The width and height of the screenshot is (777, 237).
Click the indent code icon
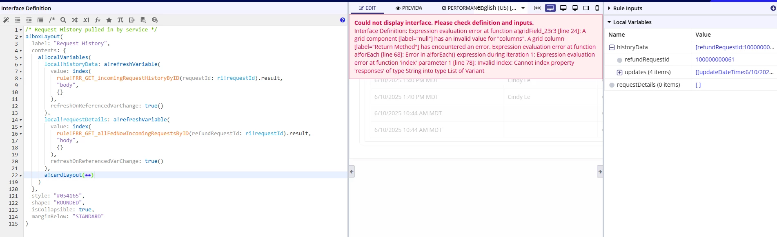pyautogui.click(x=29, y=20)
